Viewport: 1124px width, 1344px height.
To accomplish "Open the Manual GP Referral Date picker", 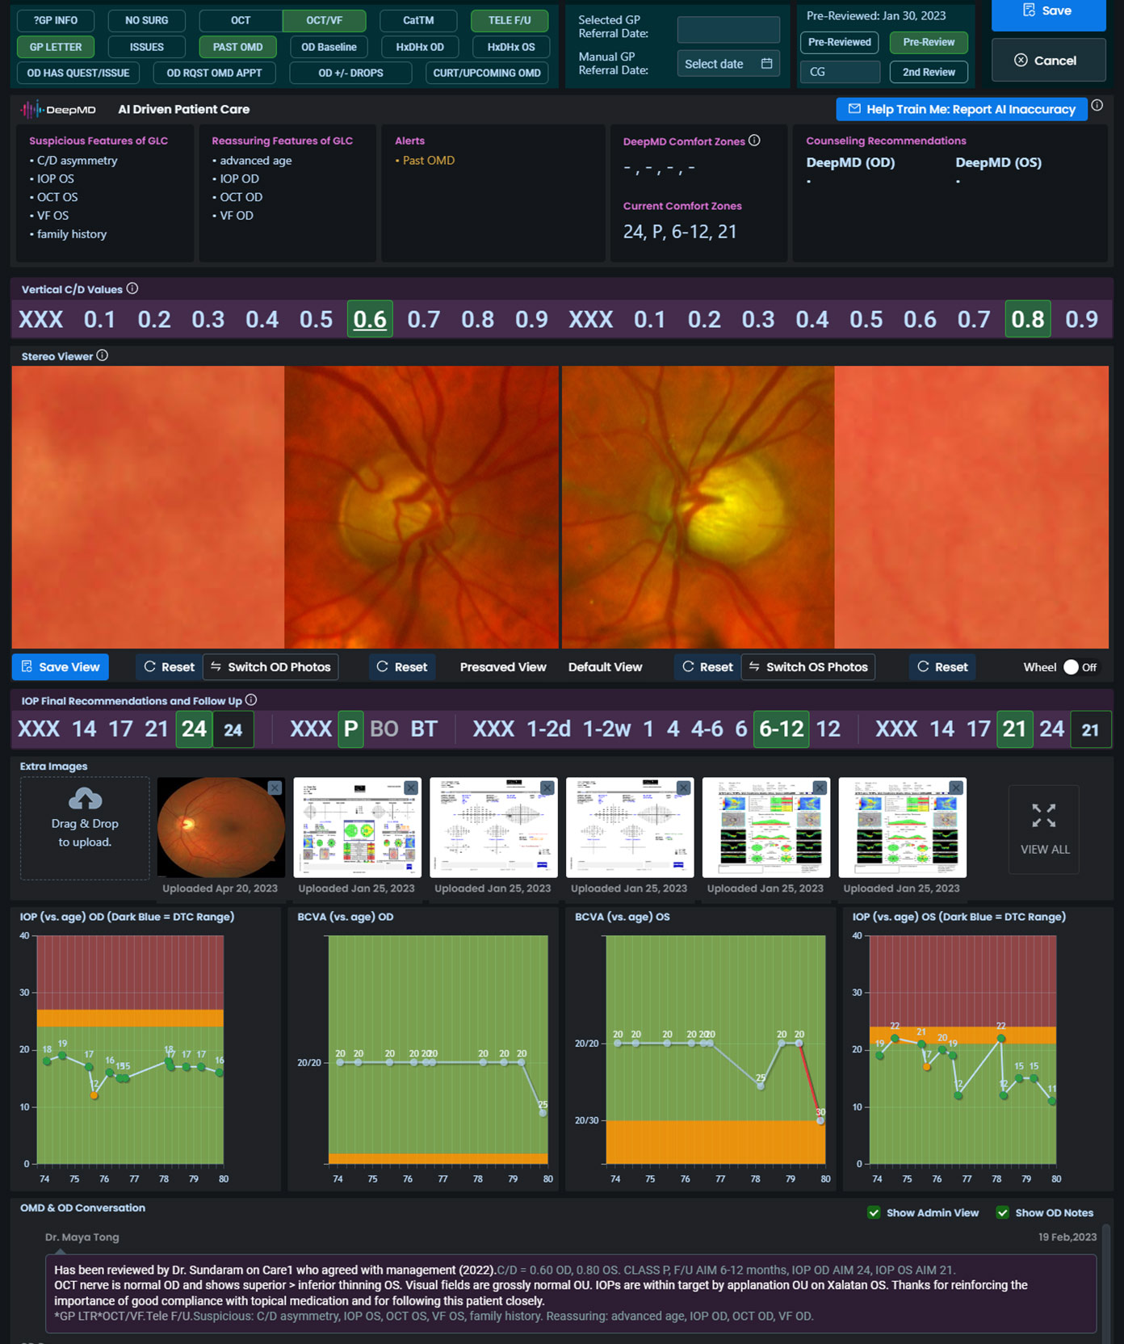I will (728, 64).
